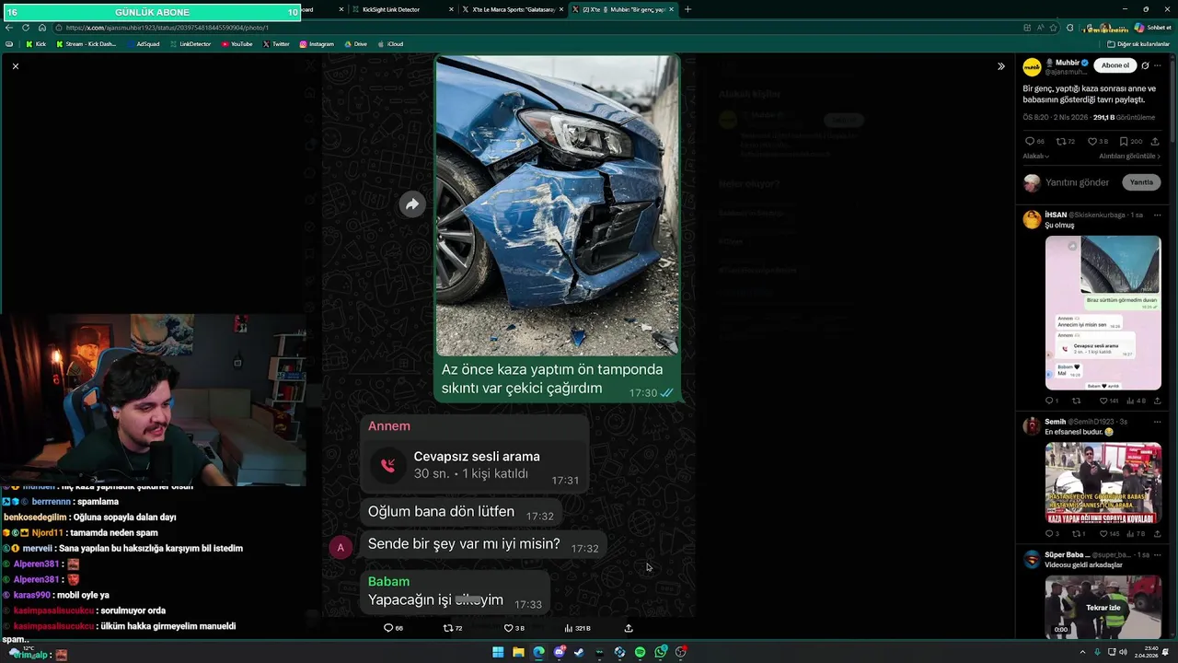This screenshot has height=663, width=1178.
Task: Click message text 'Oğlum bana dön lütfen'
Action: click(x=441, y=512)
